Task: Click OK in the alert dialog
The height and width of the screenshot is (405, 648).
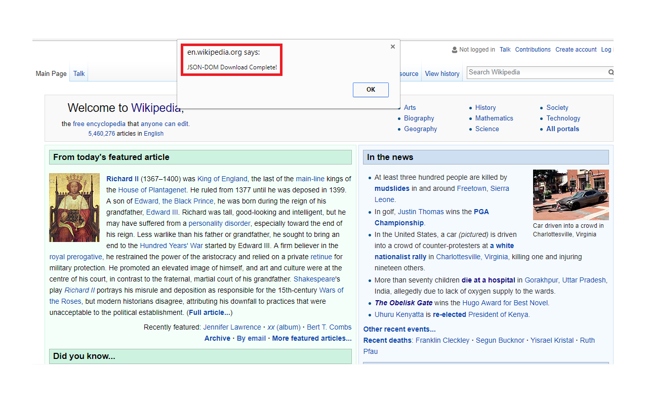Action: tap(371, 90)
